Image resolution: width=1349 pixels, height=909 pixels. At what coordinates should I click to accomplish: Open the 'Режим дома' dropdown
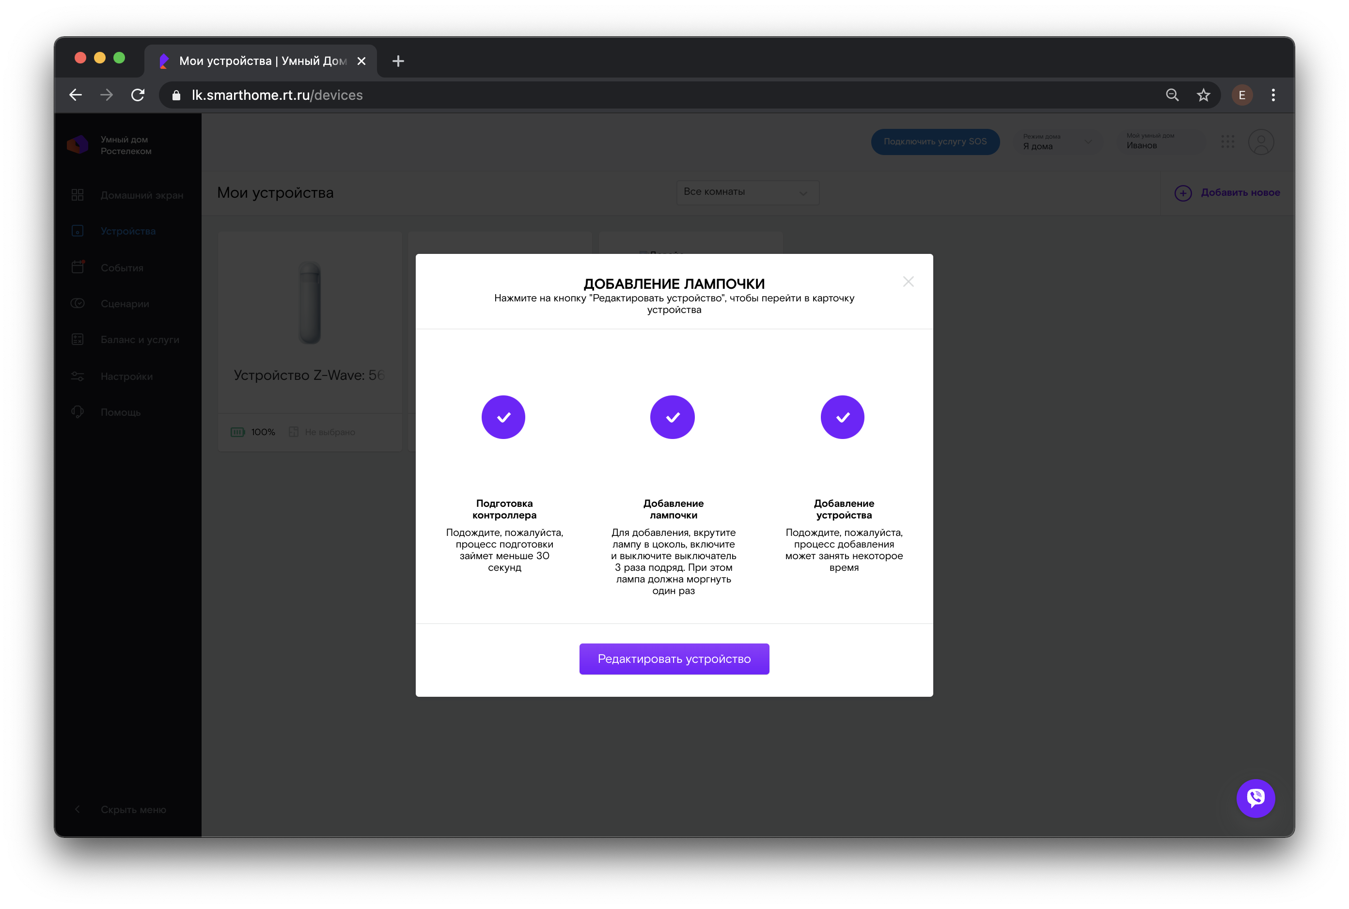pyautogui.click(x=1057, y=142)
